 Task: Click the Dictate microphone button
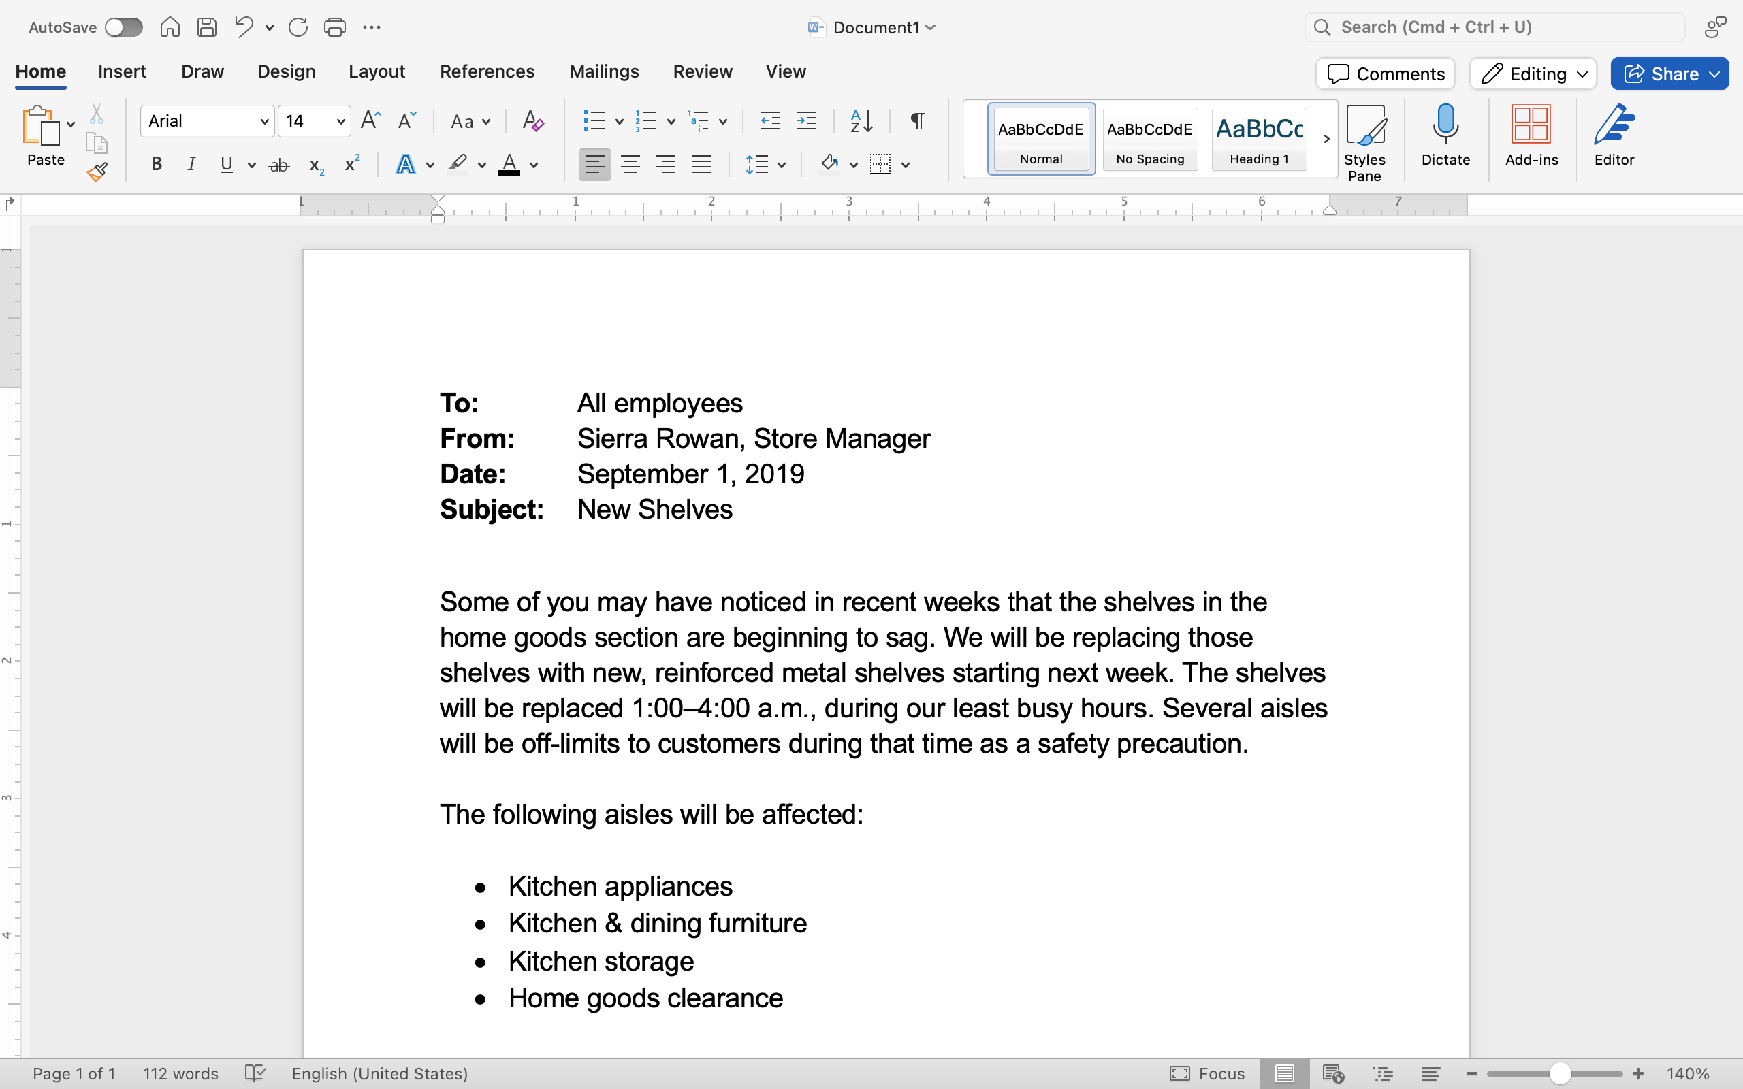tap(1445, 135)
